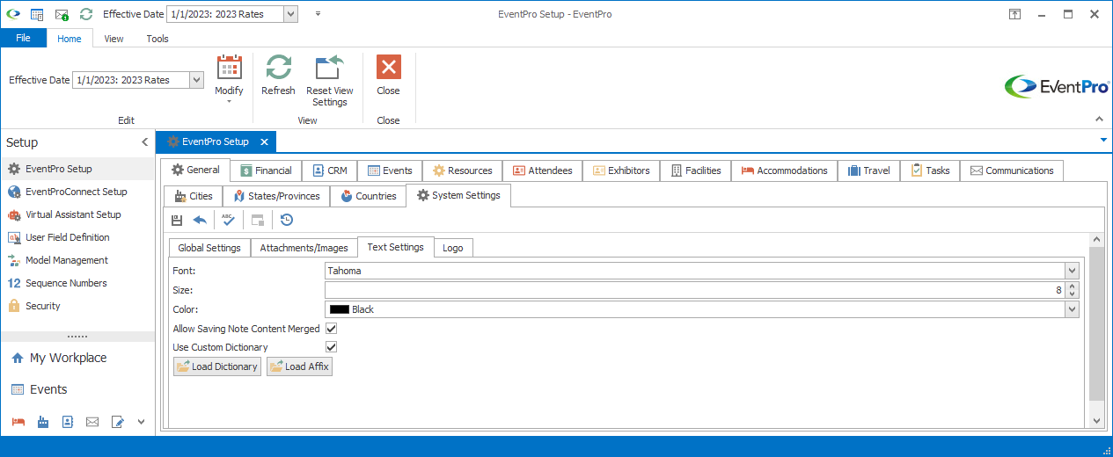Open Sequence Numbers in sidebar
This screenshot has width=1113, height=457.
pyautogui.click(x=77, y=283)
